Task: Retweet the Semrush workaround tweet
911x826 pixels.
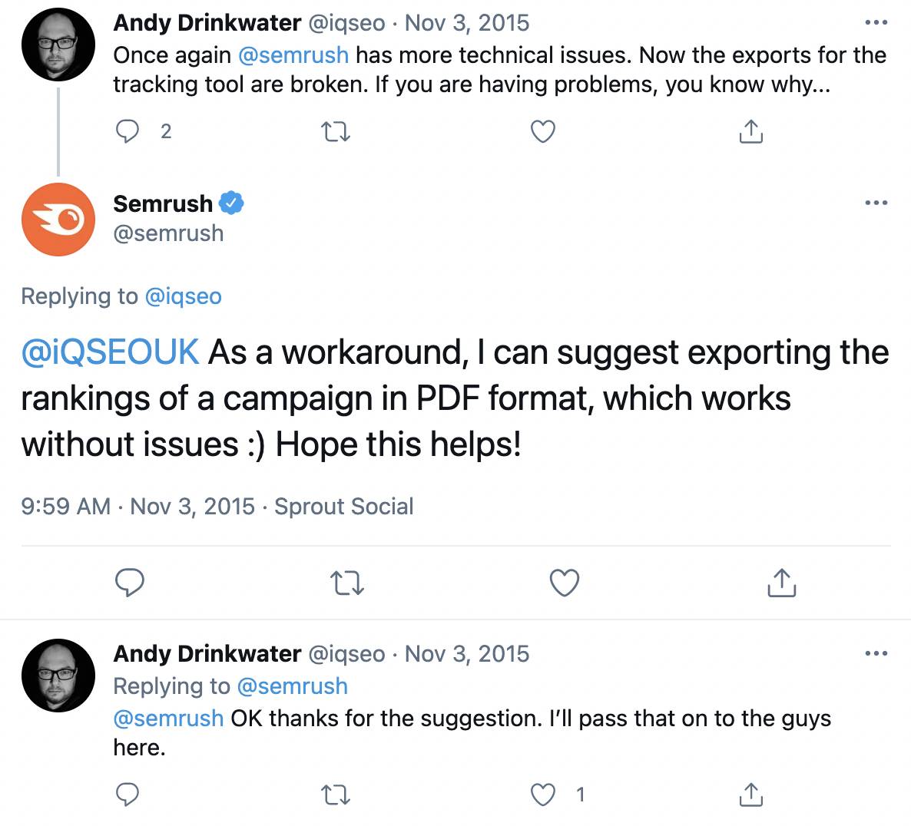Action: [x=347, y=583]
